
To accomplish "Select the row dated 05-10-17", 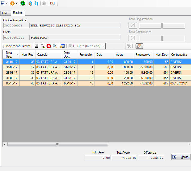I will point(97,83).
